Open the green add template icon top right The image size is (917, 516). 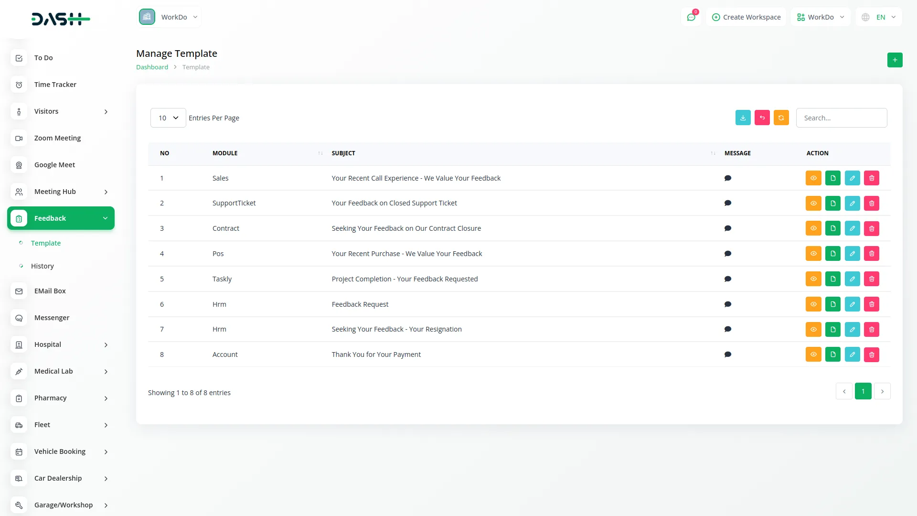895,60
